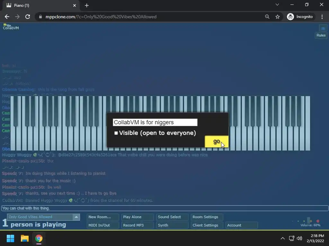Click the Incognito profile indicator
329x246 pixels.
tap(300, 17)
